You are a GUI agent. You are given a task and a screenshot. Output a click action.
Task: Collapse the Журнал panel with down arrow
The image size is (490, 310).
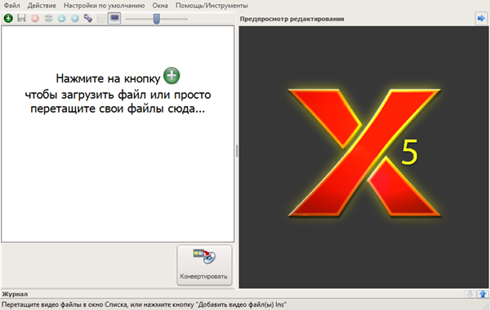pyautogui.click(x=470, y=294)
